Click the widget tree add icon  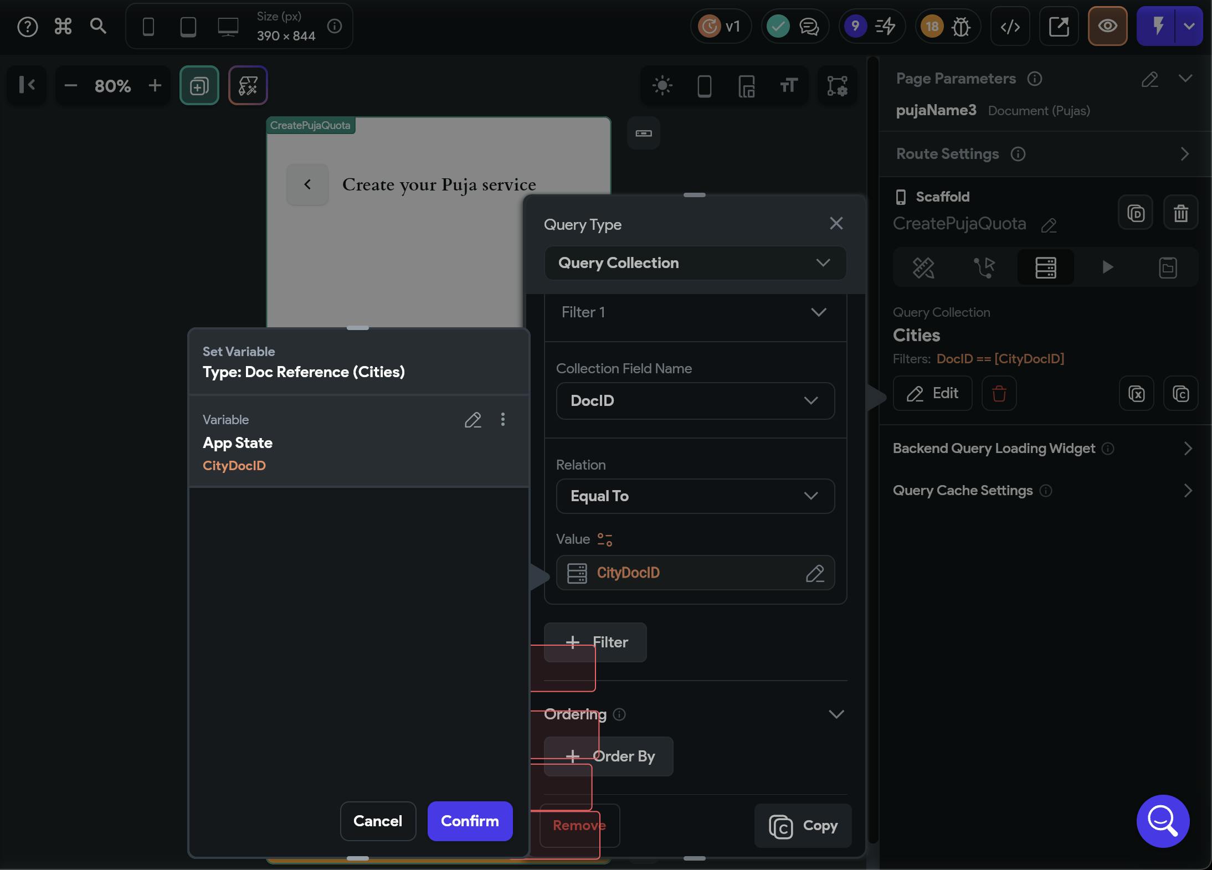pyautogui.click(x=199, y=86)
